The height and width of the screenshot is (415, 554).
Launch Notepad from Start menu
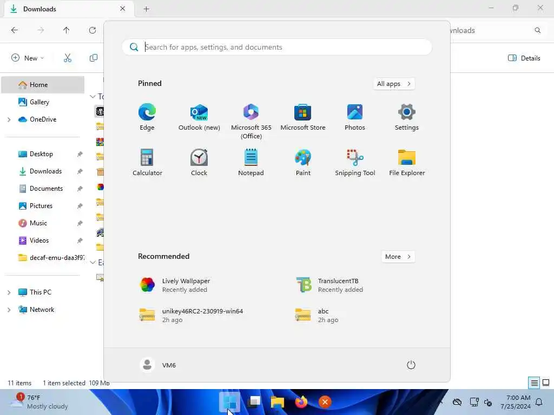(x=251, y=163)
